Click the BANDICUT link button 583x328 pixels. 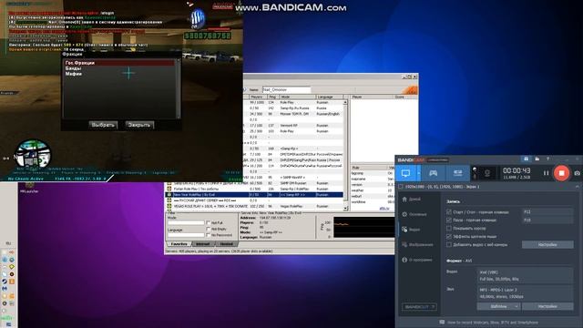(419, 307)
